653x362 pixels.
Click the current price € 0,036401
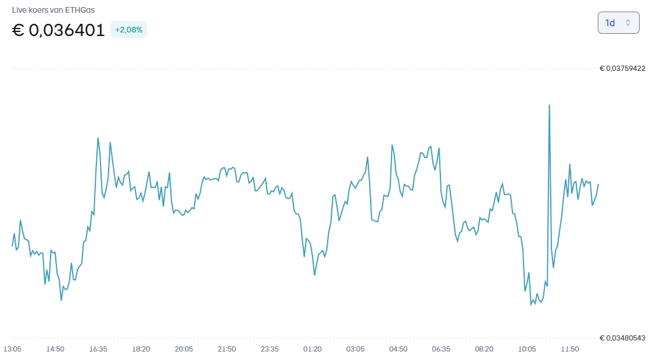(59, 30)
